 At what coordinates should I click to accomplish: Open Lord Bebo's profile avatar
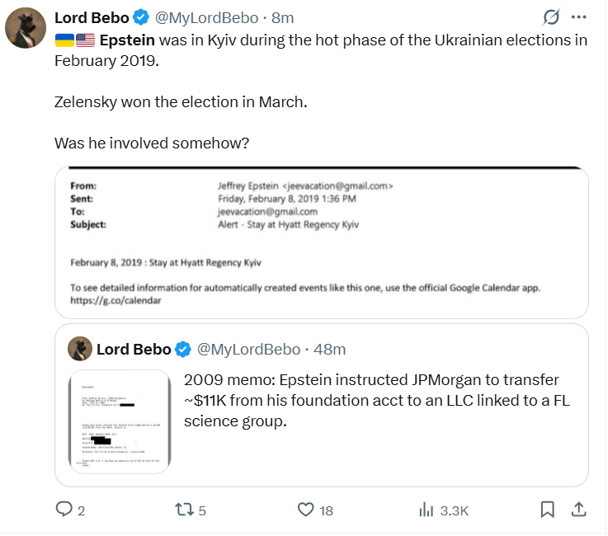tap(26, 30)
